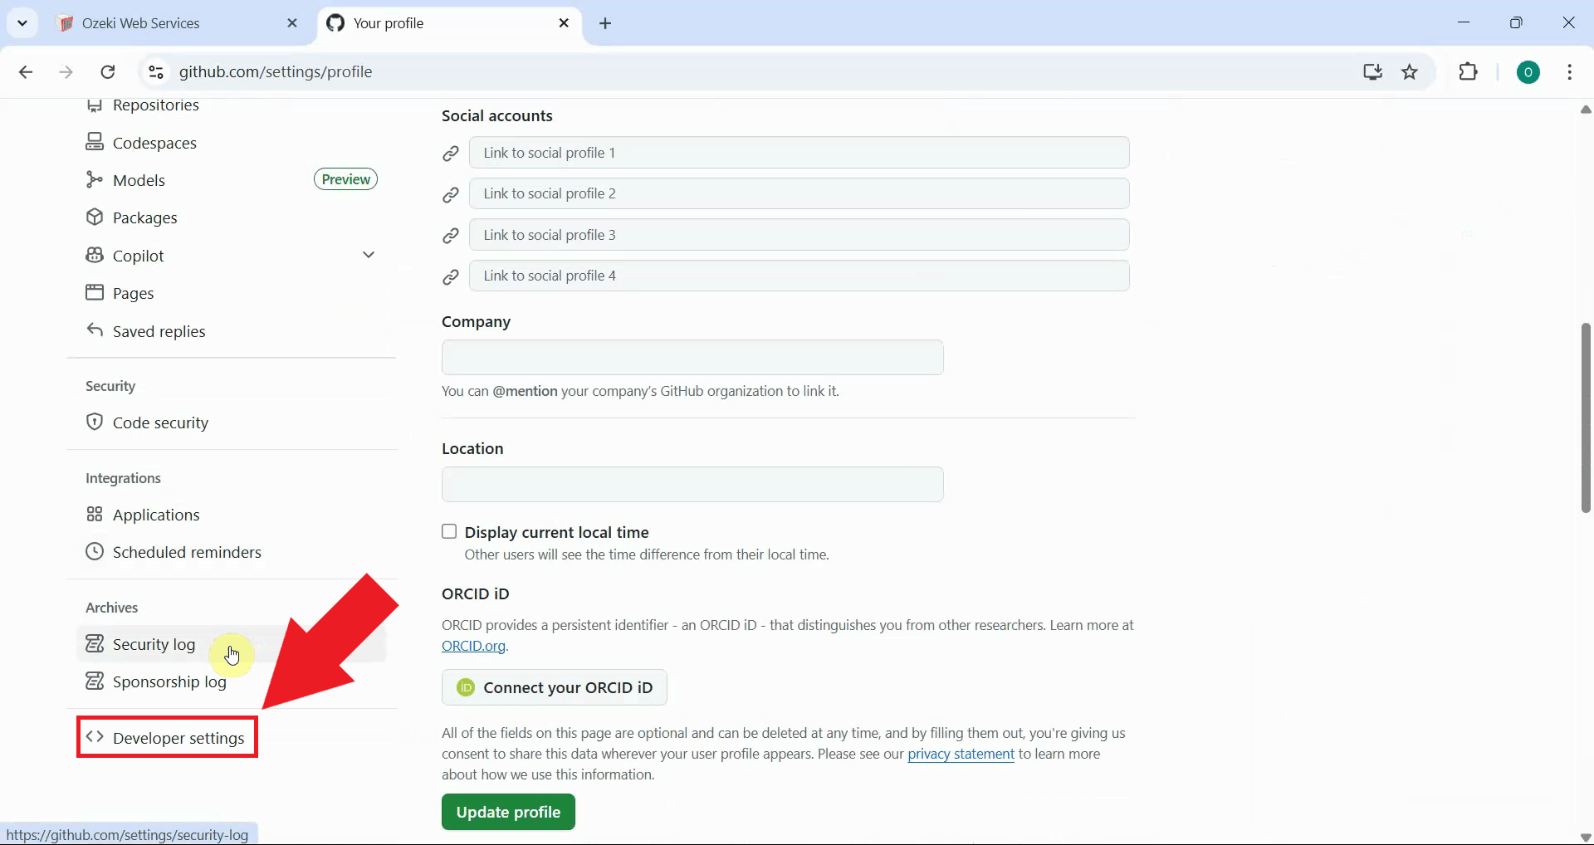Image resolution: width=1594 pixels, height=845 pixels.
Task: Open the browser tab search dropdown
Action: tap(22, 22)
